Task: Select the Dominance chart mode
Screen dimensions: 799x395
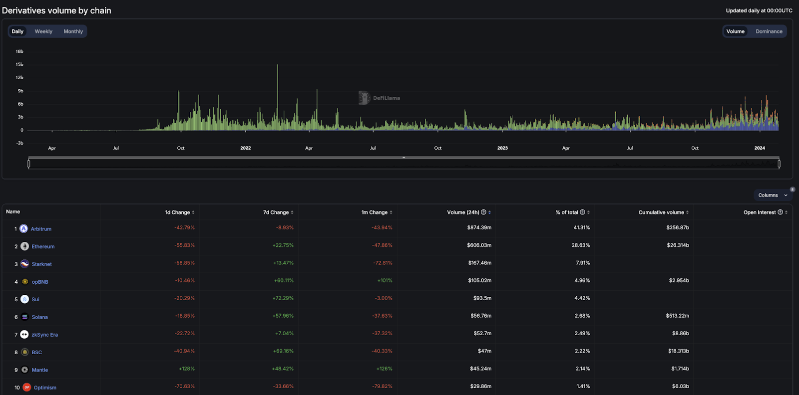Action: pyautogui.click(x=769, y=31)
